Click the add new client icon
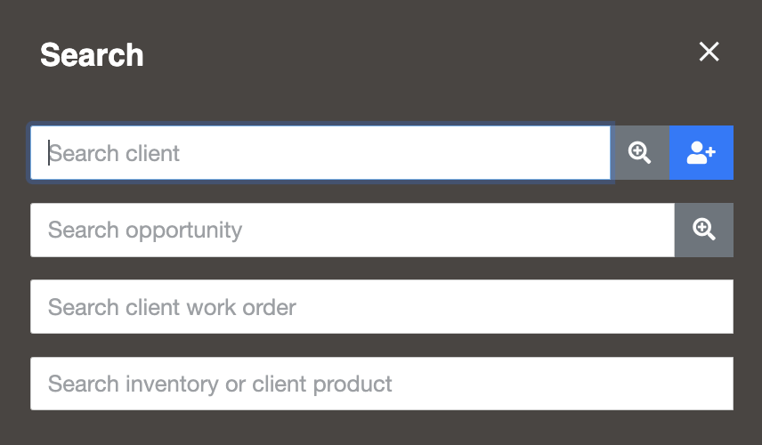762x445 pixels. click(701, 152)
